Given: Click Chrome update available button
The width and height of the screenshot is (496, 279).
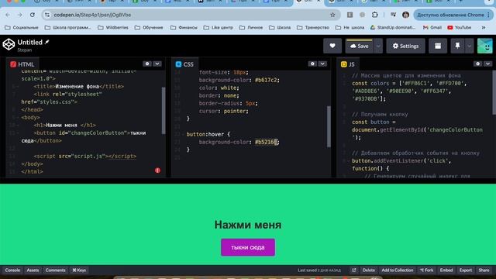Looking at the screenshot, I should click(x=453, y=15).
